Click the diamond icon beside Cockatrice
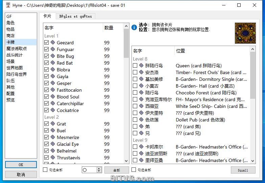The width and height of the screenshot is (265, 183). (x=53, y=110)
